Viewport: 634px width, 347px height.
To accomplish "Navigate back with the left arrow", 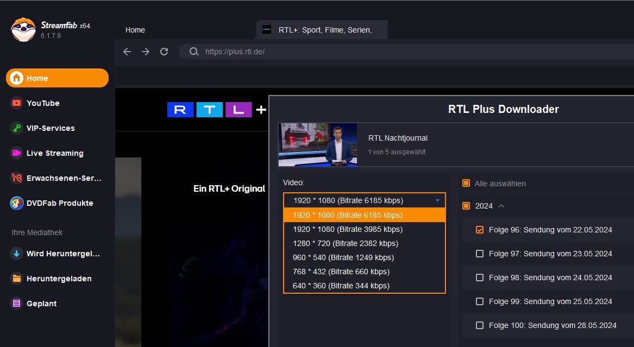I will click(127, 52).
